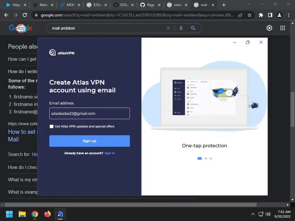
Task: Open Google quick settings gear
Action: tap(269, 28)
